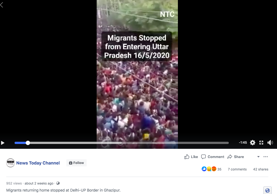277x194 pixels.
Task: Open video settings gear
Action: (x=253, y=143)
